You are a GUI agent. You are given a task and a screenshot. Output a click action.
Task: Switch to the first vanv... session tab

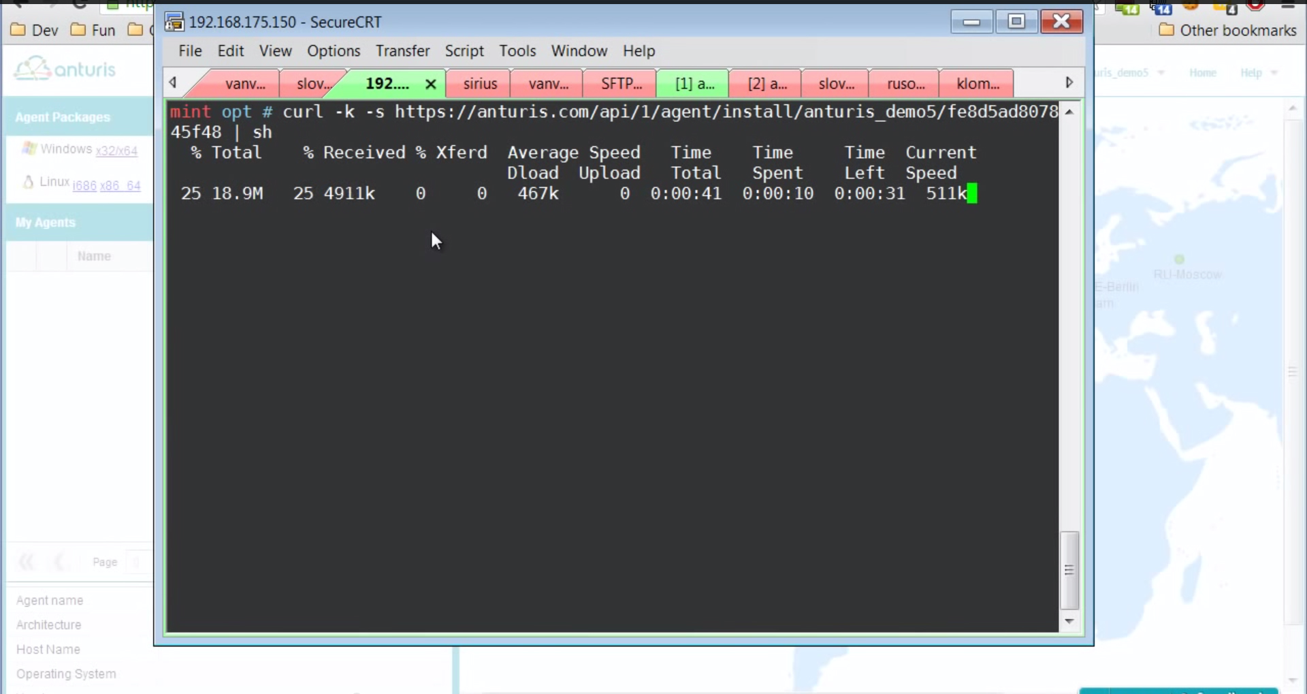(244, 84)
